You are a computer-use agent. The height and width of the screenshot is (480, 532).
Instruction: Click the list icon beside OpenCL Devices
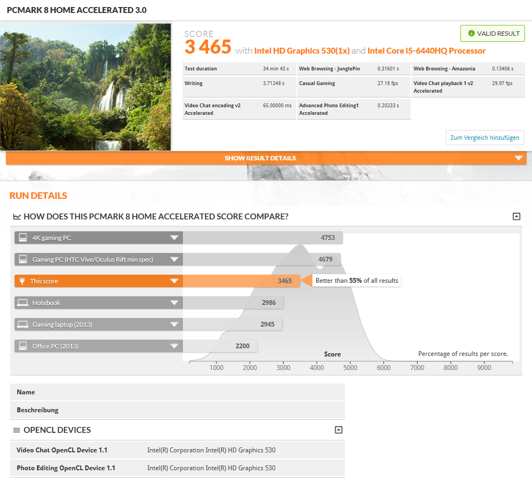click(x=17, y=430)
